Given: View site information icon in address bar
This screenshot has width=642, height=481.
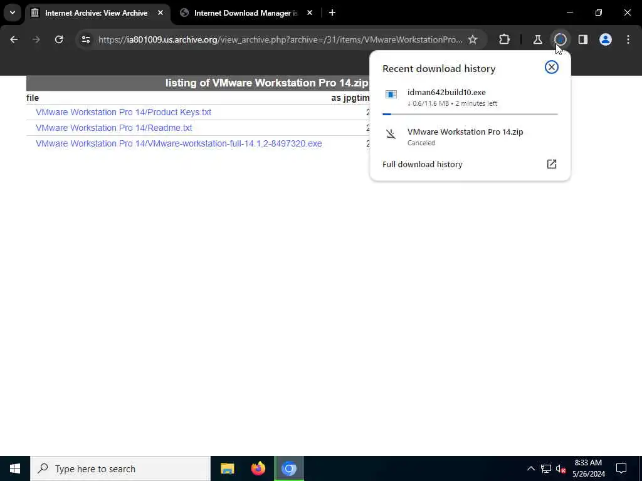Looking at the screenshot, I should pos(85,39).
